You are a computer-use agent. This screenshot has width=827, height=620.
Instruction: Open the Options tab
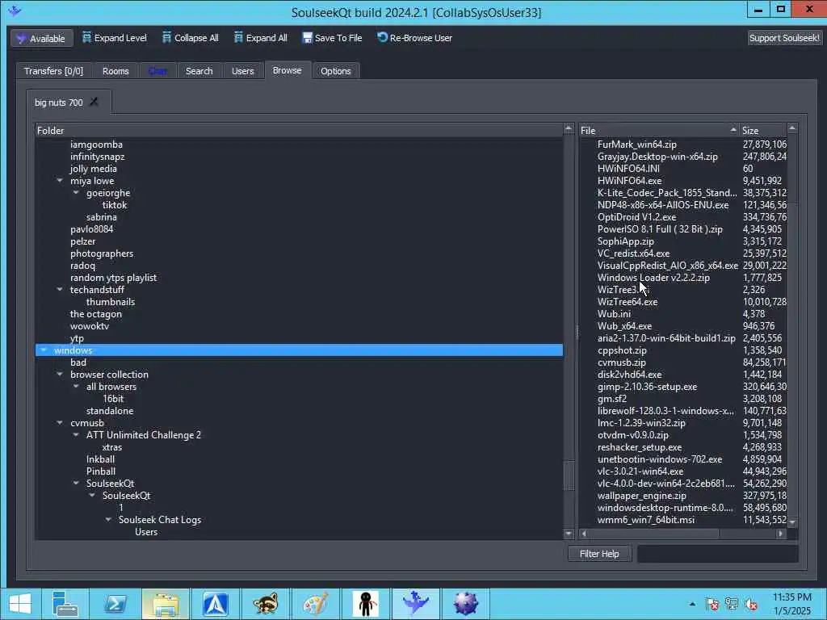click(335, 71)
